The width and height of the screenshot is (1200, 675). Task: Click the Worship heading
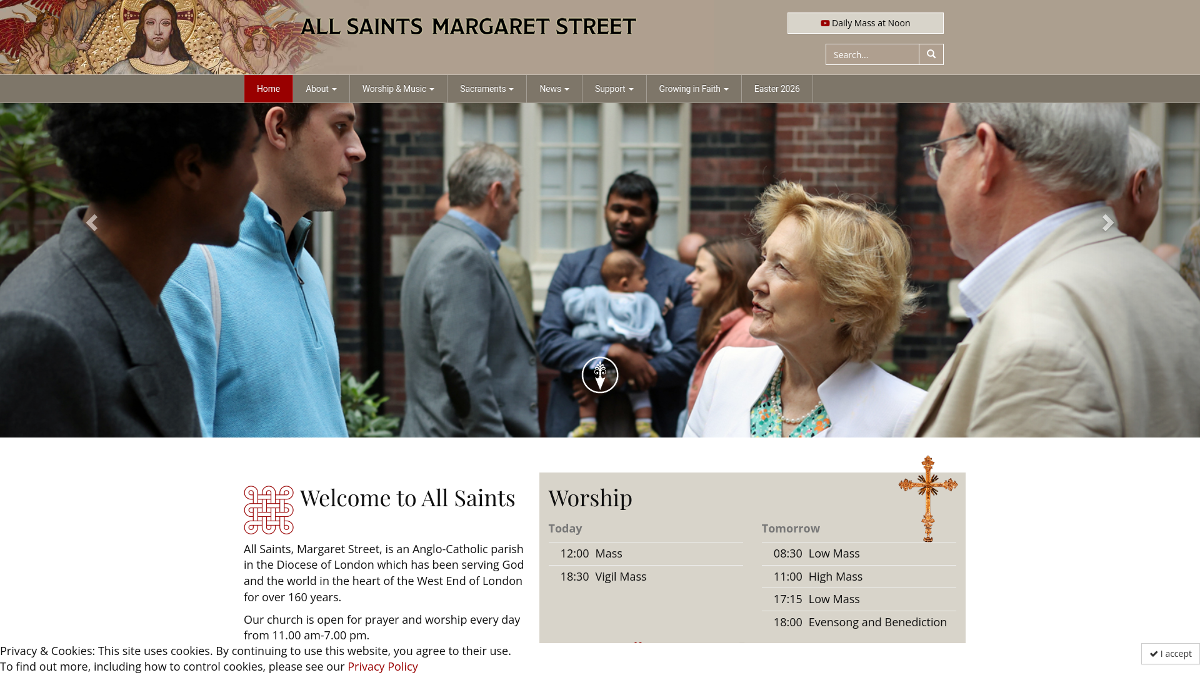[590, 498]
